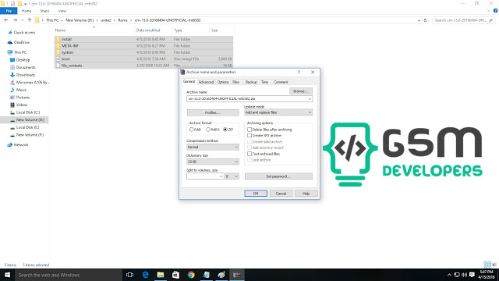Open the Action Center notification icon
Screen dimensions: 499x281
(x=472, y=275)
